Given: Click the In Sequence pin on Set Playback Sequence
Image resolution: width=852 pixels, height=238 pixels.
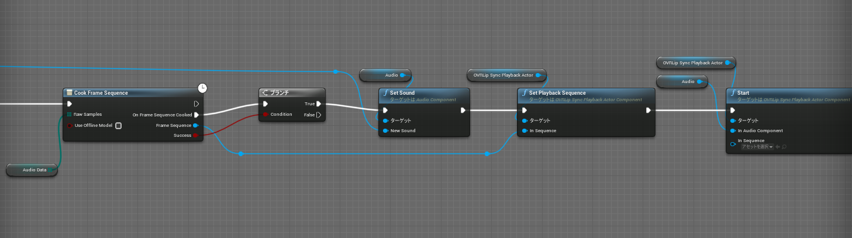Looking at the screenshot, I should [525, 130].
